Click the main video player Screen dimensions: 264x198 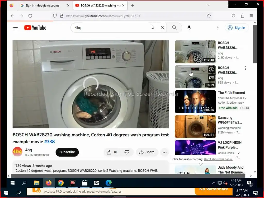click(91, 84)
